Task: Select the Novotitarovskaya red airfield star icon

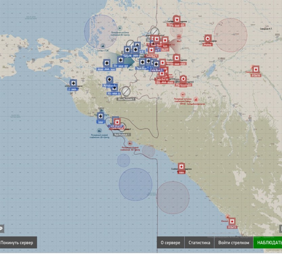Action: pyautogui.click(x=177, y=58)
